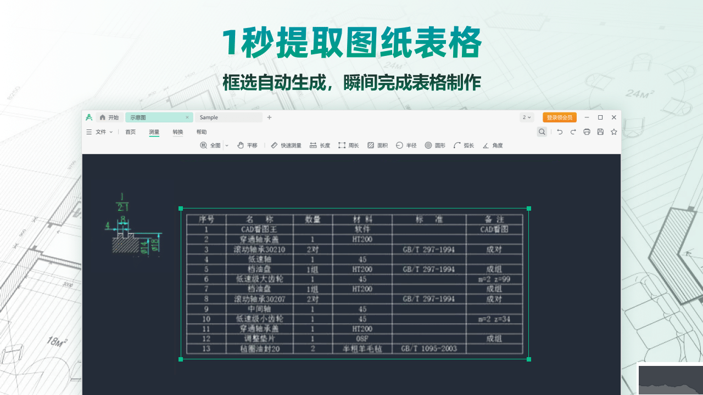Select the 弧长 arc length tool
This screenshot has width=703, height=395.
point(464,145)
